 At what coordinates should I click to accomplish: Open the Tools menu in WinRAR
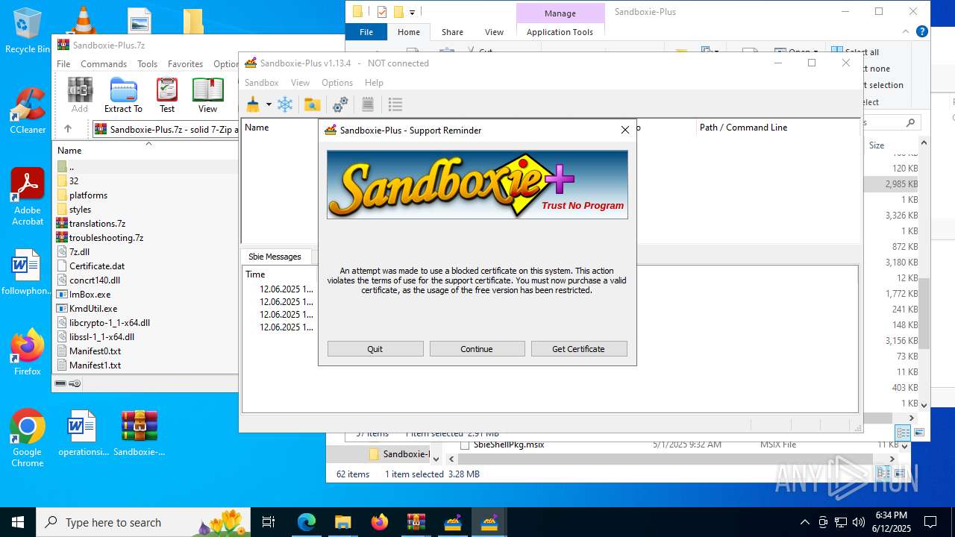[147, 64]
